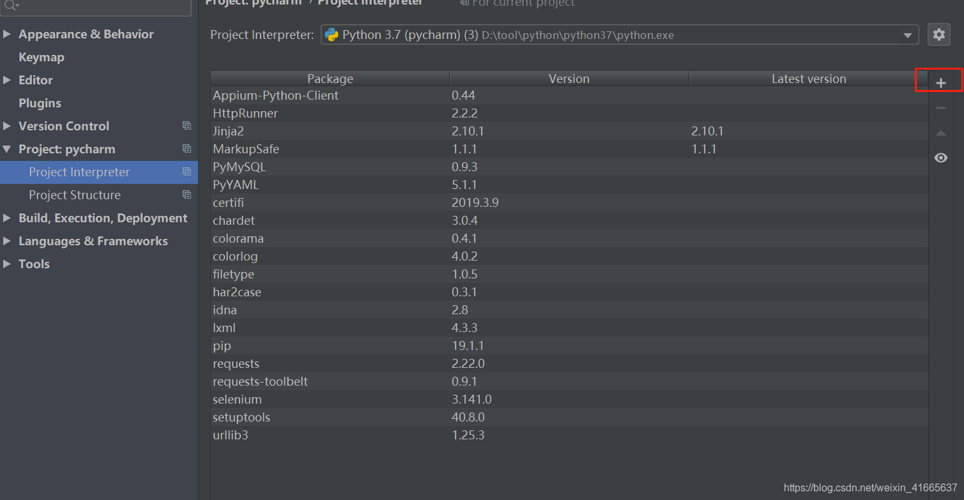Click copy icon beside Project: pycharm
This screenshot has width=964, height=500.
(x=187, y=149)
